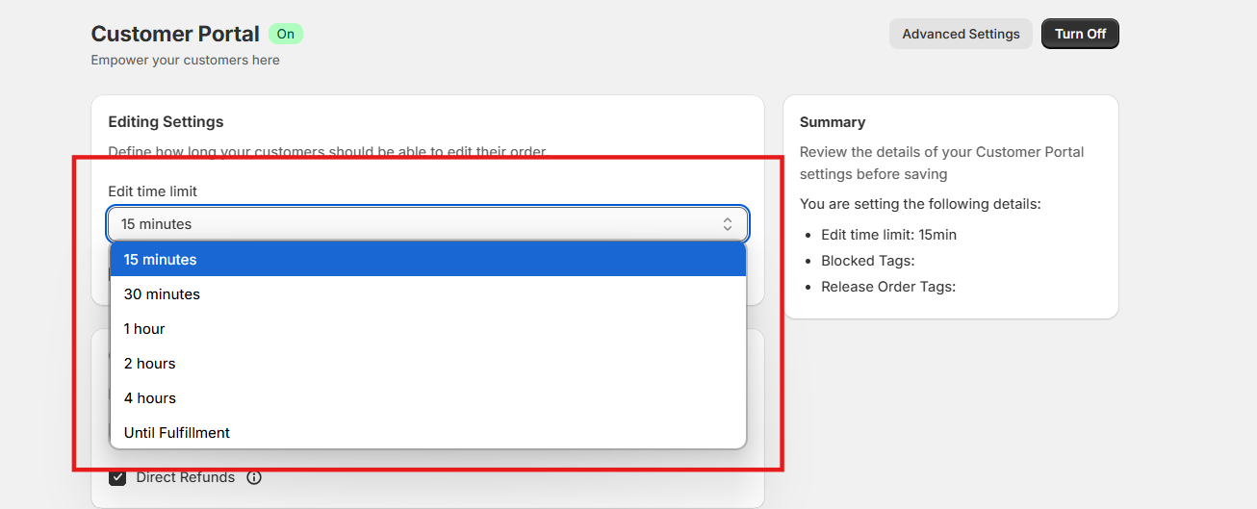Click the Editing Settings heading
The width and height of the screenshot is (1257, 509).
click(x=166, y=122)
